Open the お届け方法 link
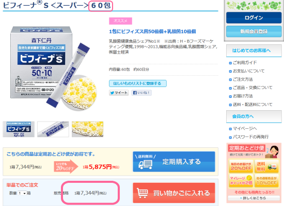The height and width of the screenshot is (206, 284). (x=243, y=96)
